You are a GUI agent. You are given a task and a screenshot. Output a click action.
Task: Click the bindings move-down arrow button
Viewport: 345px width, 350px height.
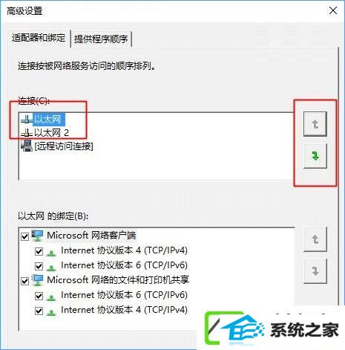click(315, 271)
